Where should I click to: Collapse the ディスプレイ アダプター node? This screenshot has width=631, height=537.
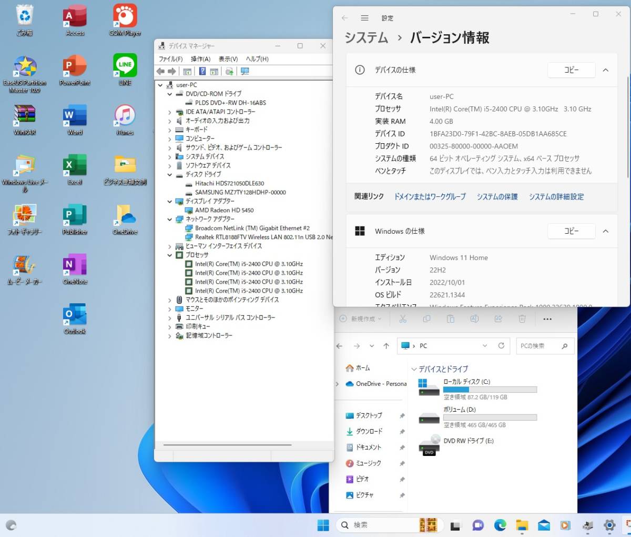[x=169, y=201]
